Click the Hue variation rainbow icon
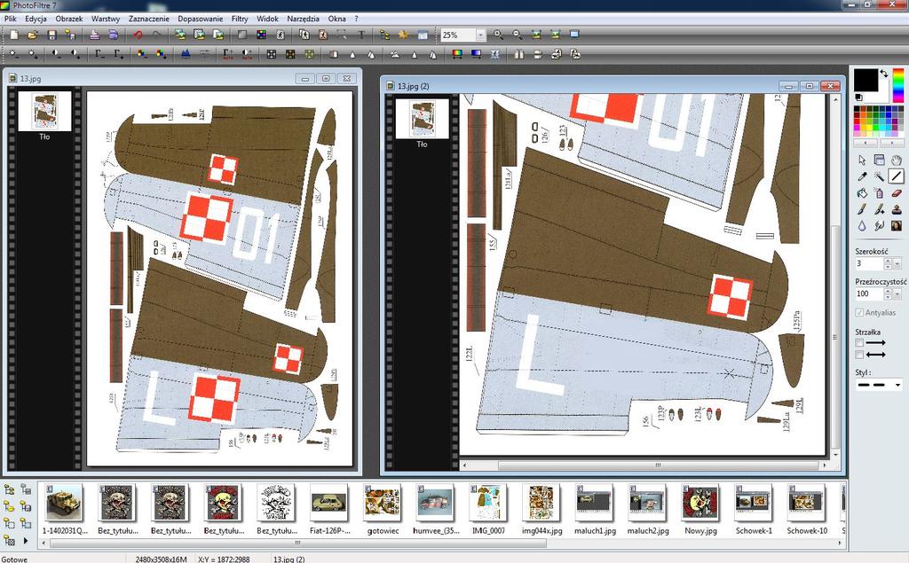909x563 pixels. pyautogui.click(x=457, y=54)
